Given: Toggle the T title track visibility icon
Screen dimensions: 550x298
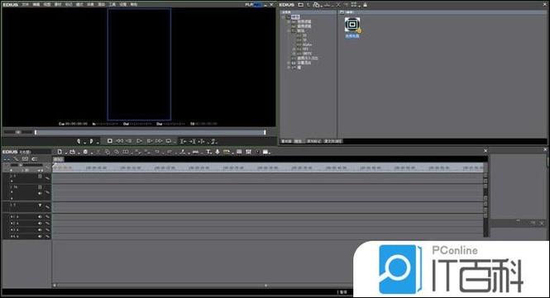Looking at the screenshot, I should (40, 206).
